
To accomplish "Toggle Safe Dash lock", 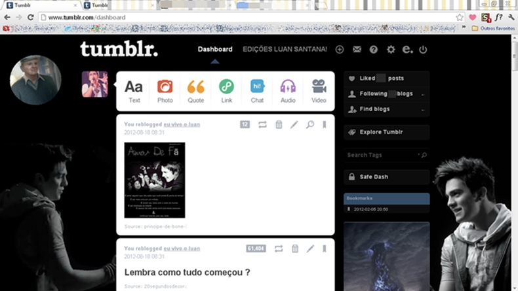I will point(386,177).
